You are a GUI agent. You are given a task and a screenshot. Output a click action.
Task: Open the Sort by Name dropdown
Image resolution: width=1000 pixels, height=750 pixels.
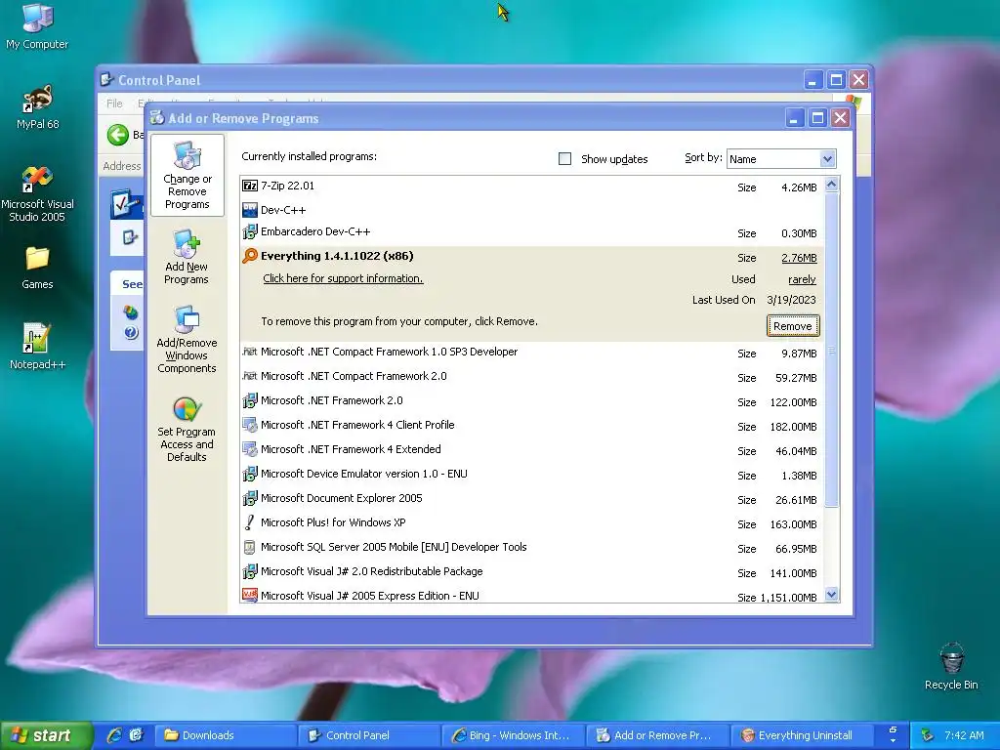point(827,159)
